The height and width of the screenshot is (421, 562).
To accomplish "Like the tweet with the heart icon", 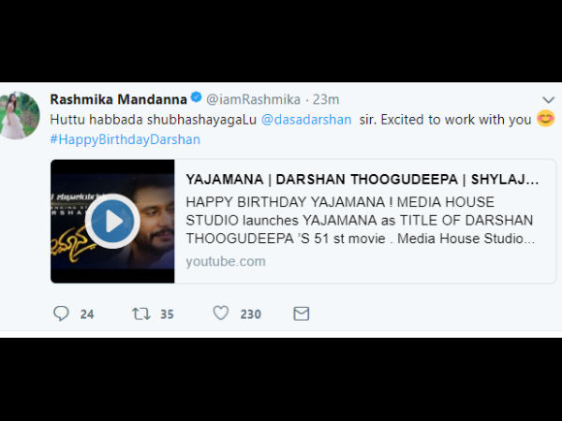I will 221,313.
